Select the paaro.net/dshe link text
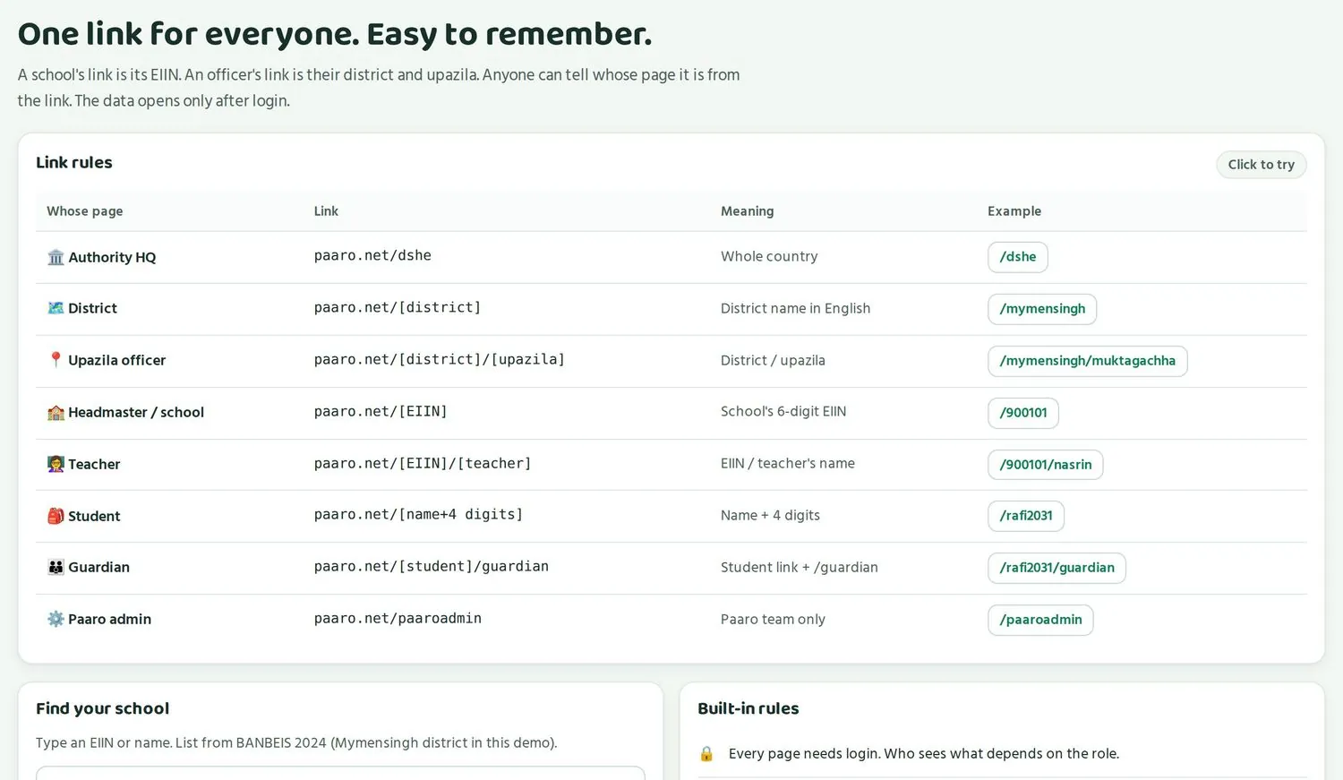Screen dimensions: 1343x780 click(x=372, y=256)
